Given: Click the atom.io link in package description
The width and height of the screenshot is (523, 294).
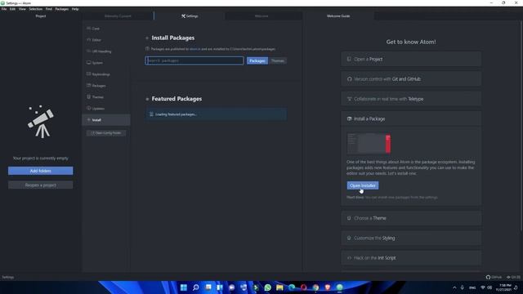Looking at the screenshot, I should click(194, 49).
